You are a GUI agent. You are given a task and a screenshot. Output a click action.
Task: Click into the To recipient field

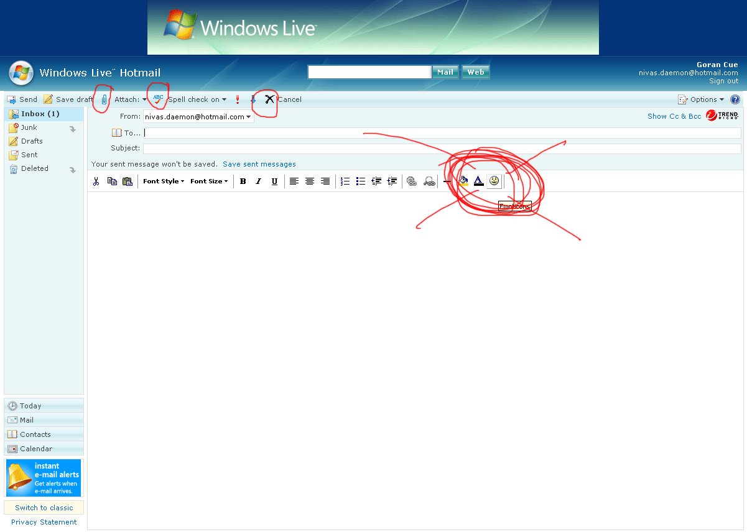click(x=442, y=133)
